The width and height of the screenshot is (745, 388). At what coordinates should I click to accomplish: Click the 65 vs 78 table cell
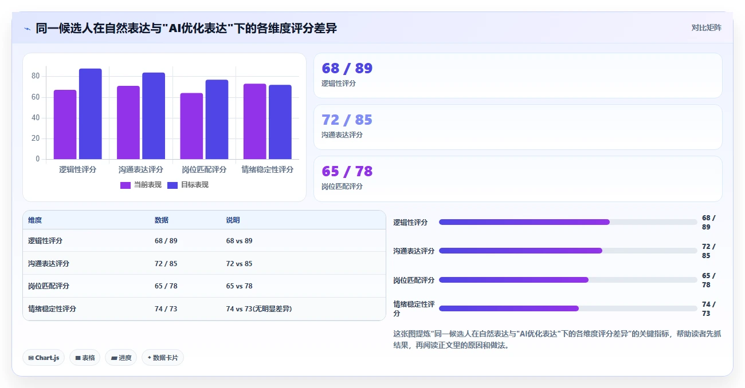tap(240, 286)
